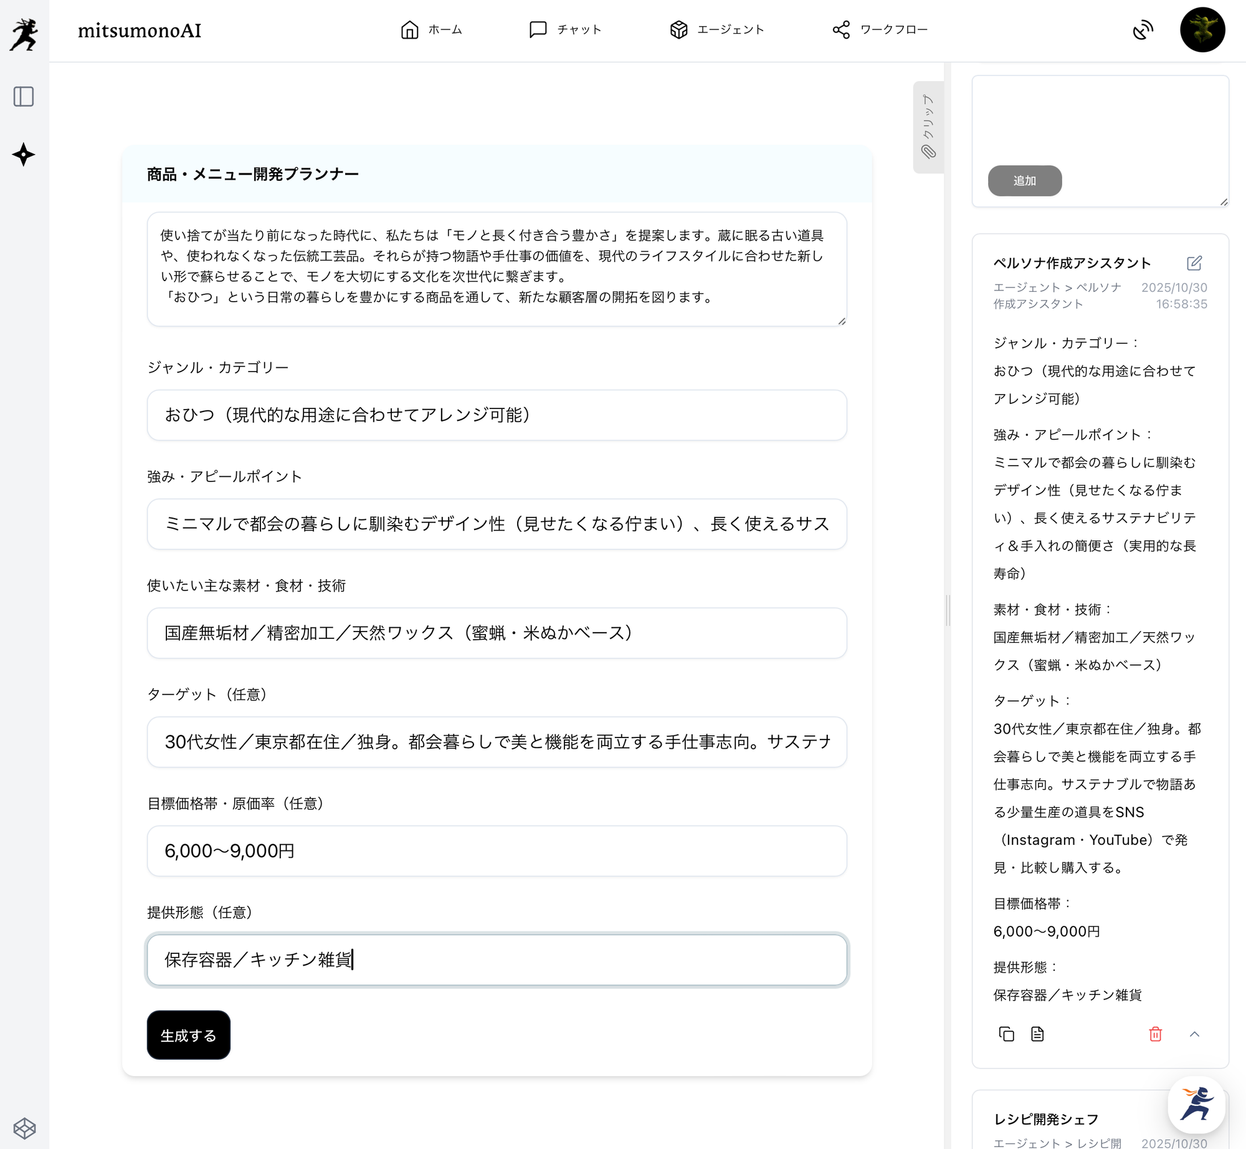
Task: Toggle the sidebar panel icon
Action: pos(24,97)
